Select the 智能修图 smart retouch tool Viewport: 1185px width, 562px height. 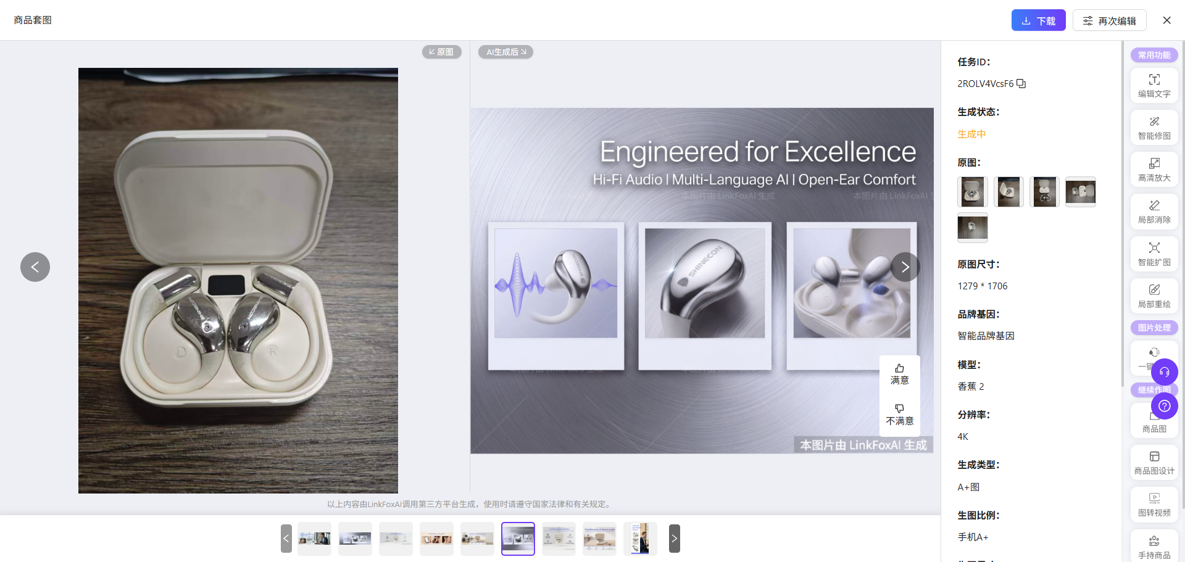[x=1154, y=128]
